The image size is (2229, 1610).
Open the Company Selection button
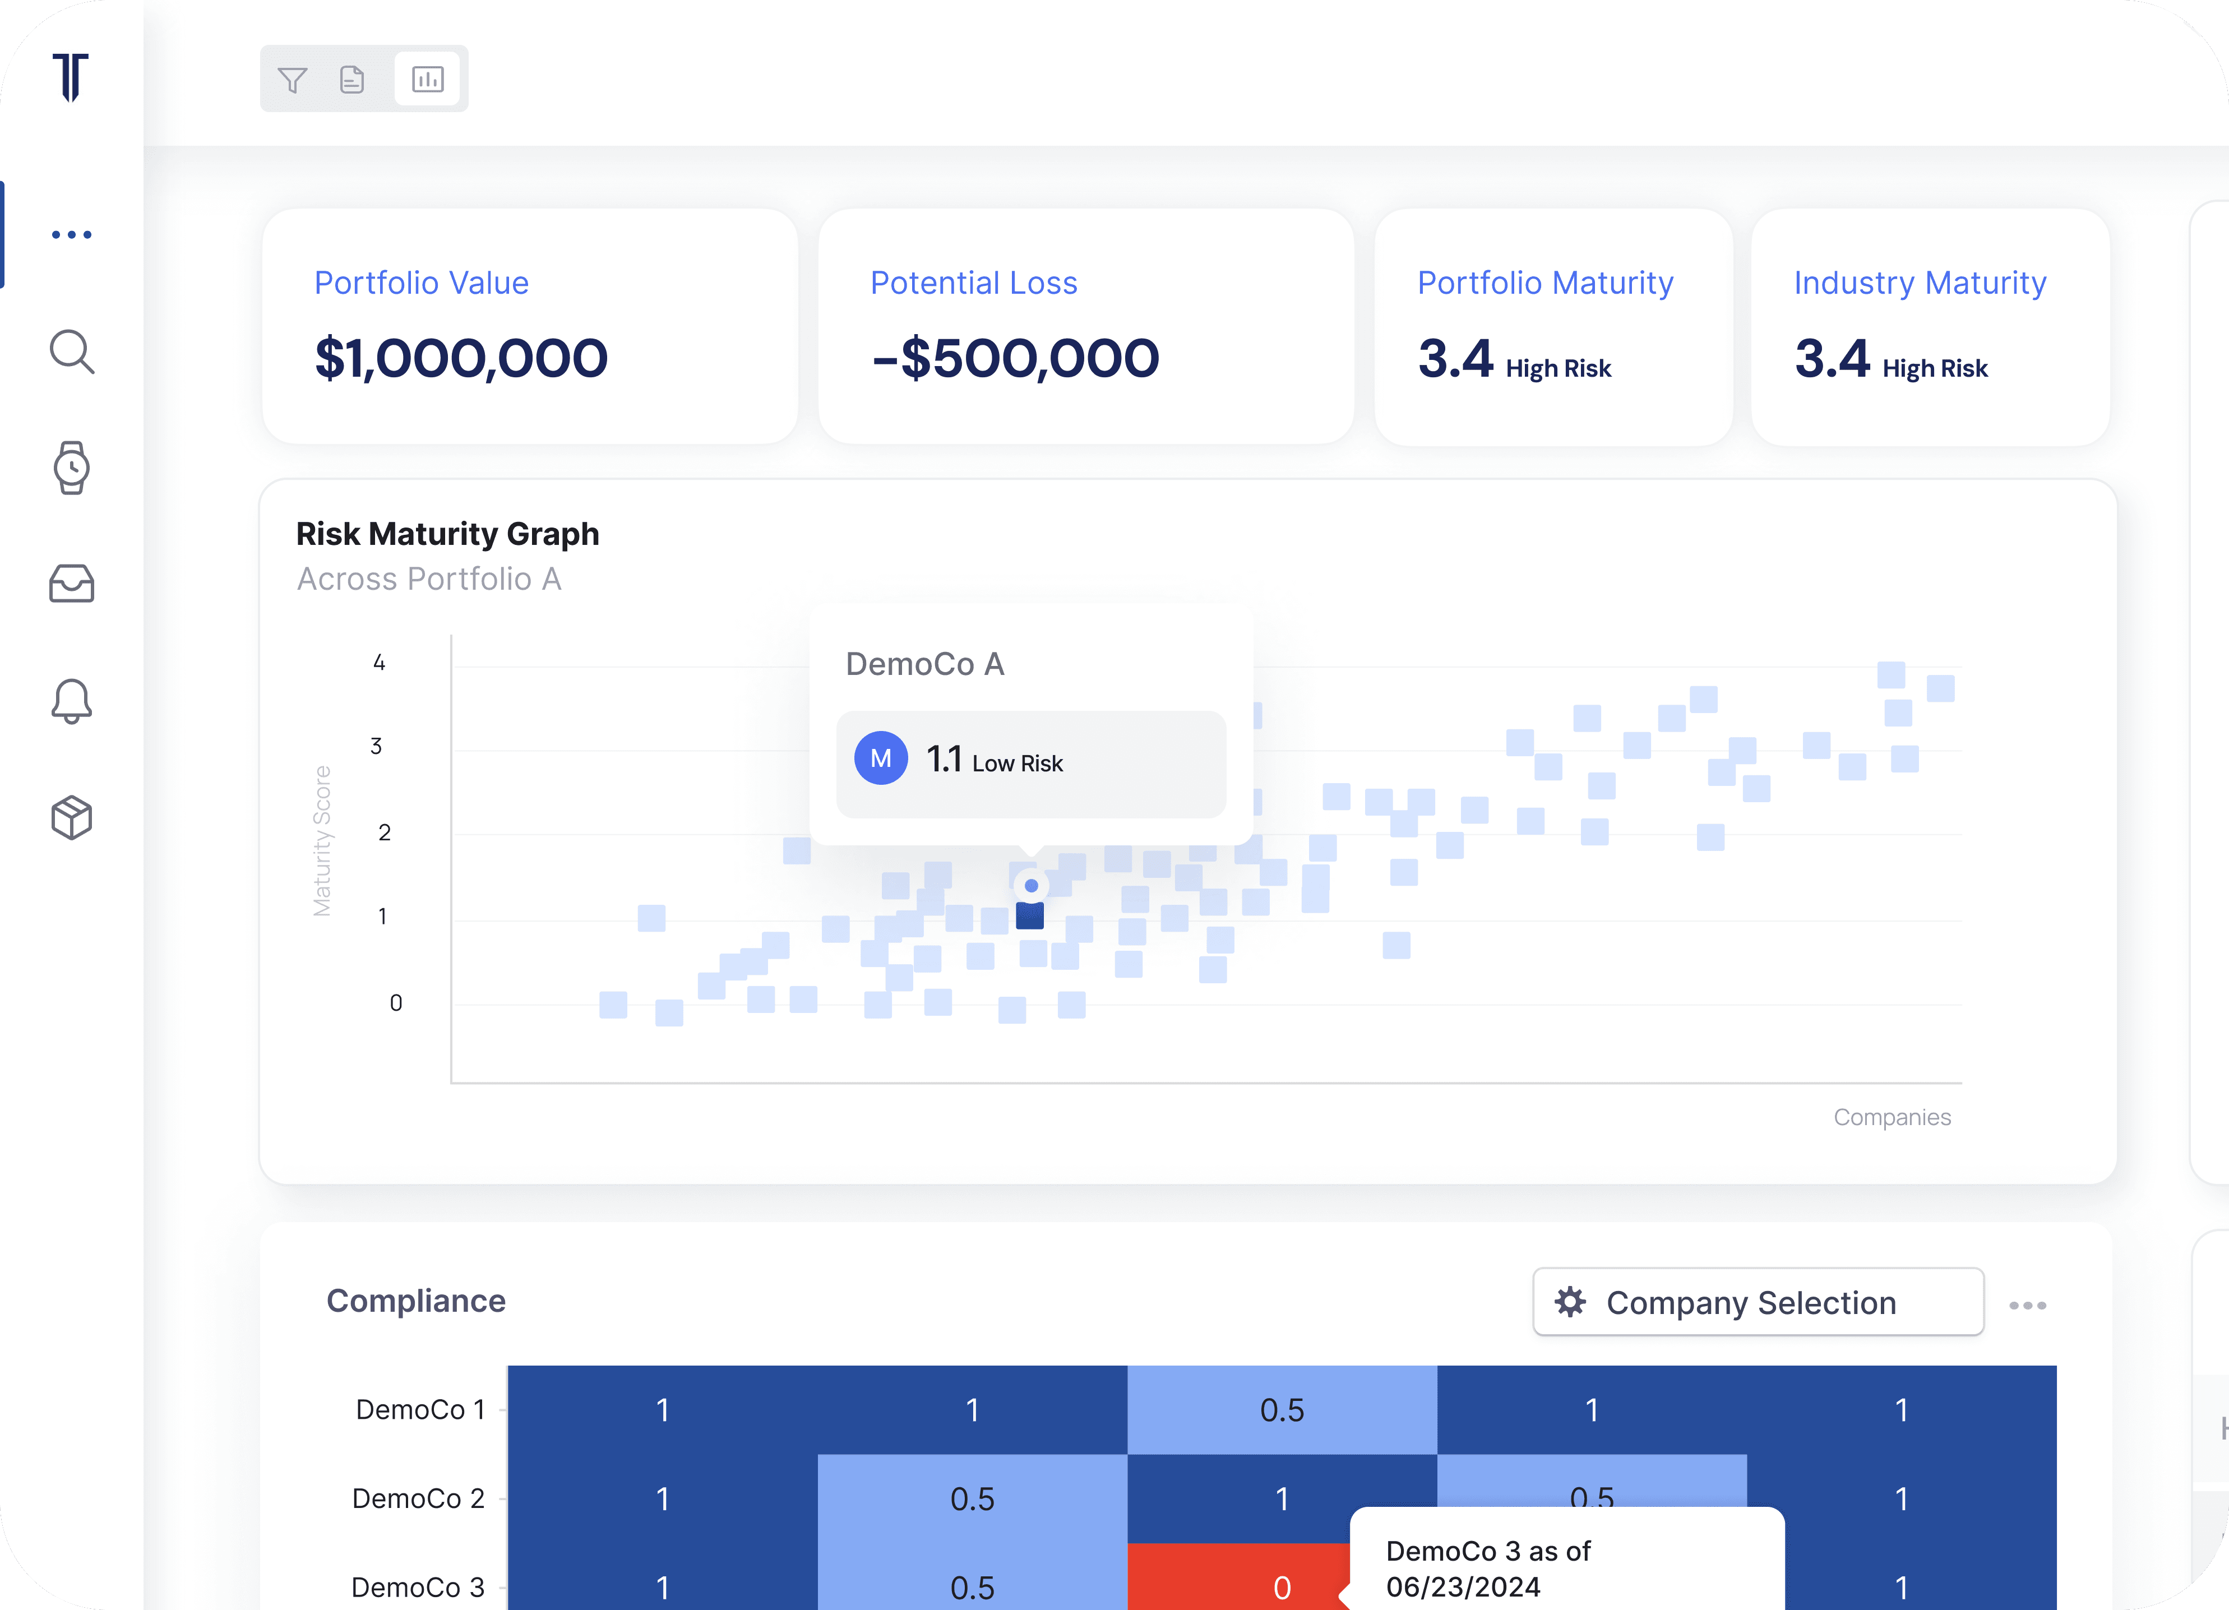pos(1758,1301)
